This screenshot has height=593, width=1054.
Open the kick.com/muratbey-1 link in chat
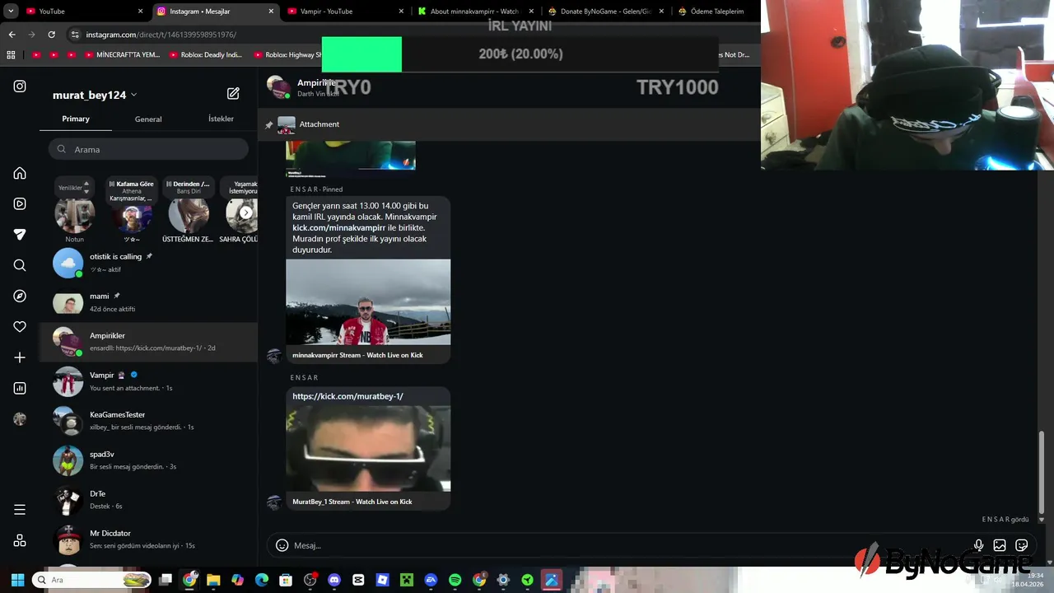click(x=347, y=396)
